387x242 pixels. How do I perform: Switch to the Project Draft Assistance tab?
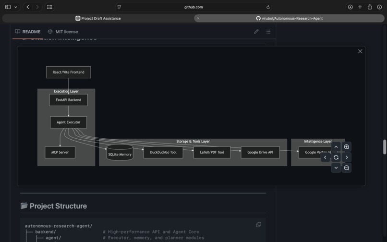click(98, 18)
